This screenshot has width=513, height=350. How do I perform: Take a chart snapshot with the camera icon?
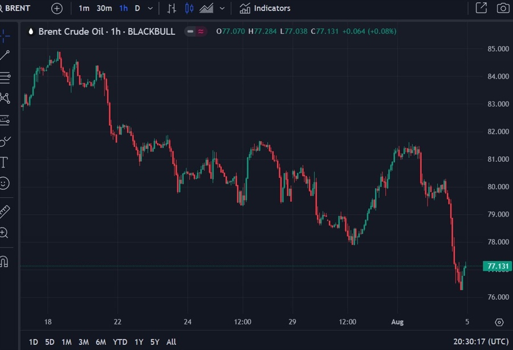pyautogui.click(x=503, y=8)
